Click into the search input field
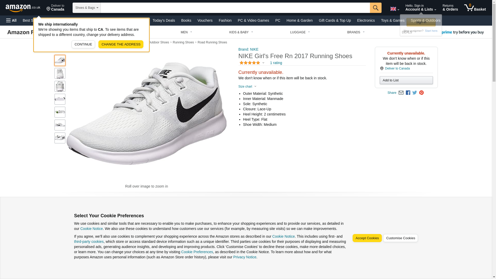 point(235,8)
